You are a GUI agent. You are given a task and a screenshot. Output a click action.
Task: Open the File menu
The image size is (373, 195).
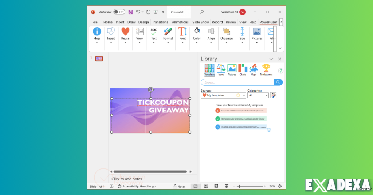coord(95,22)
